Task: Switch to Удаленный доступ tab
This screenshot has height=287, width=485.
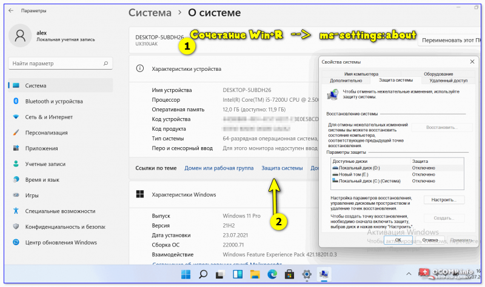Action: click(x=448, y=81)
